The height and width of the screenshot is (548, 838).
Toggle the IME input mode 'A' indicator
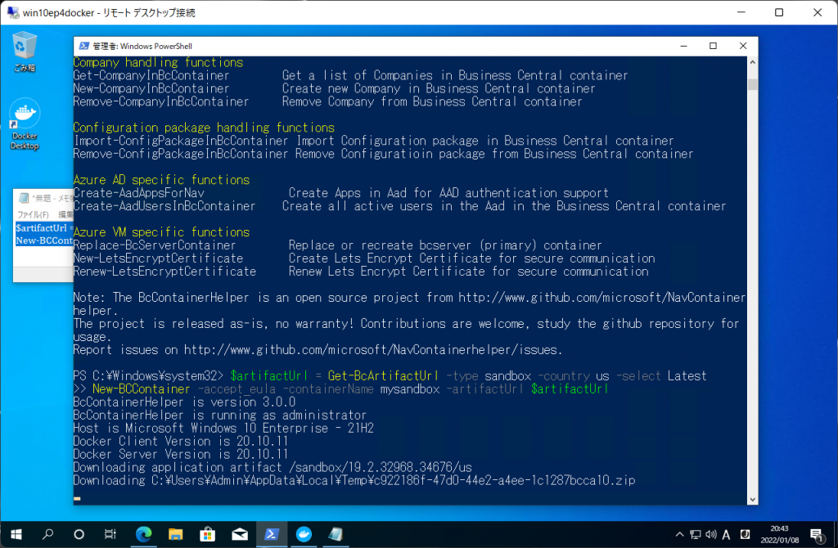pyautogui.click(x=727, y=534)
